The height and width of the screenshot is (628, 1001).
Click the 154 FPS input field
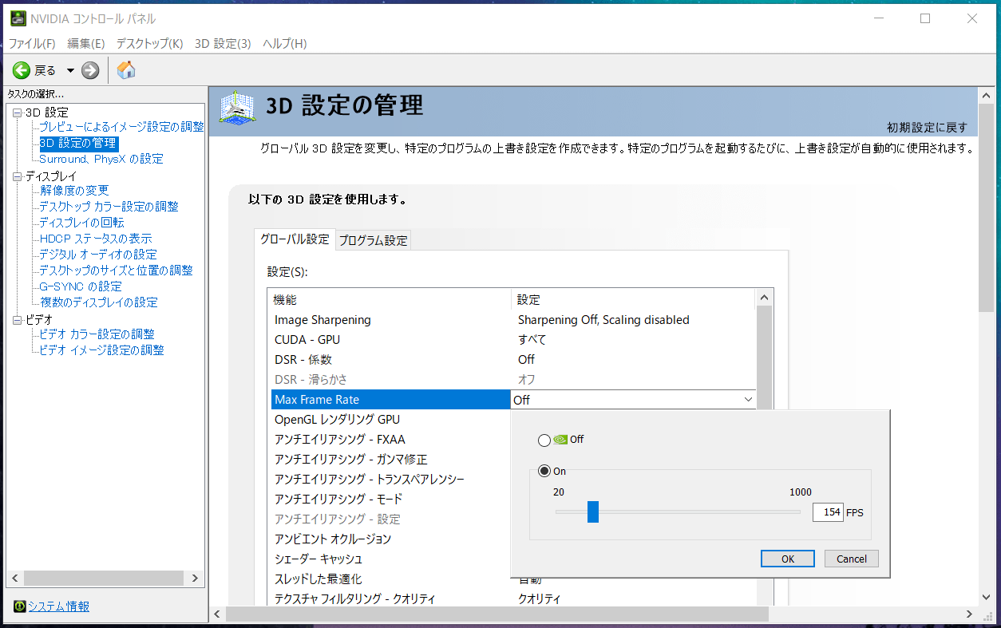pyautogui.click(x=828, y=512)
